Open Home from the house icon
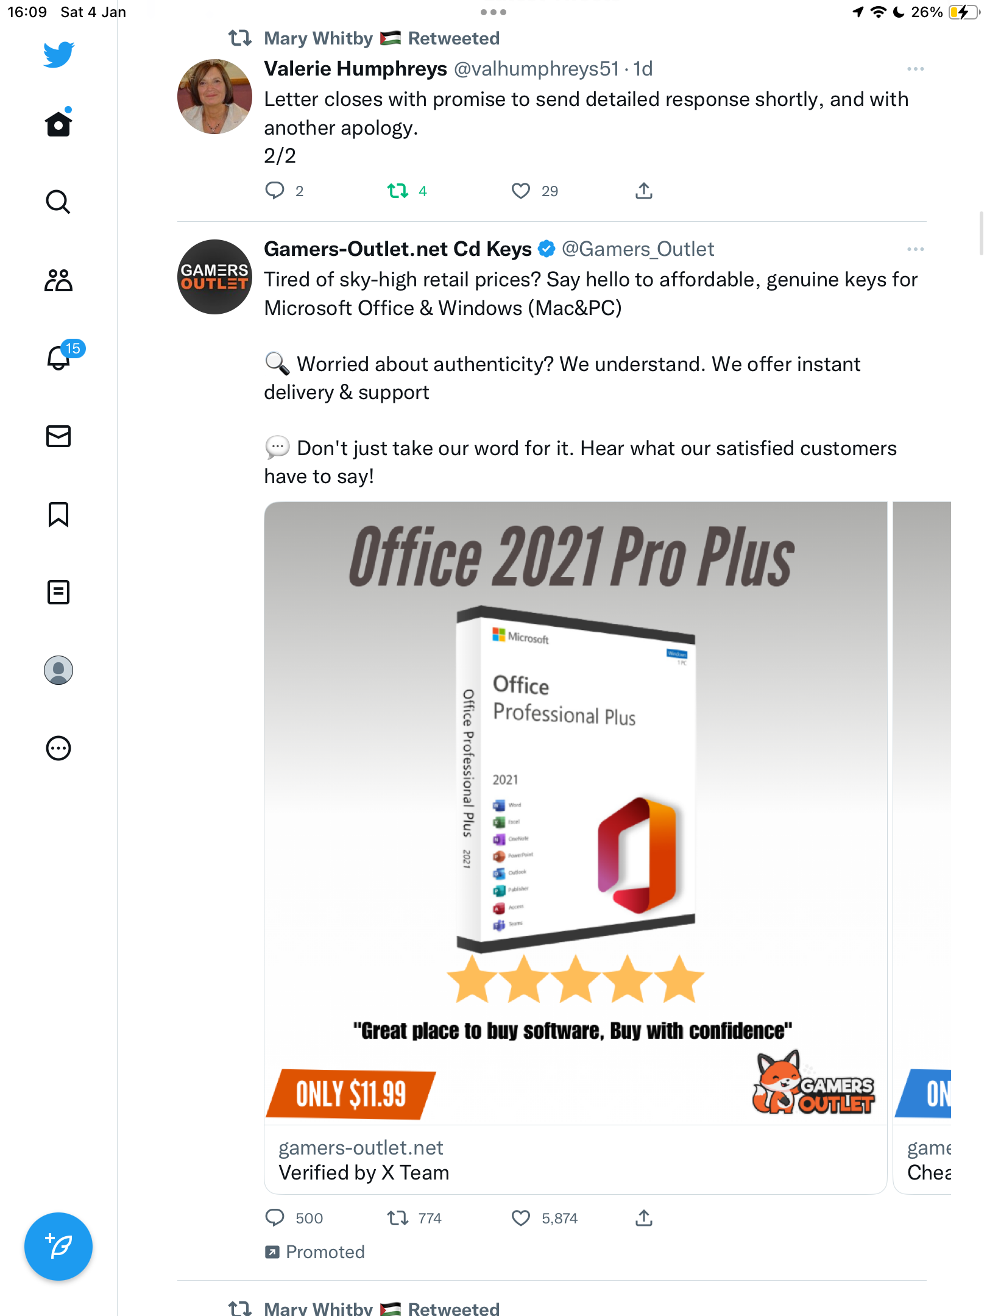The height and width of the screenshot is (1316, 987). point(58,124)
